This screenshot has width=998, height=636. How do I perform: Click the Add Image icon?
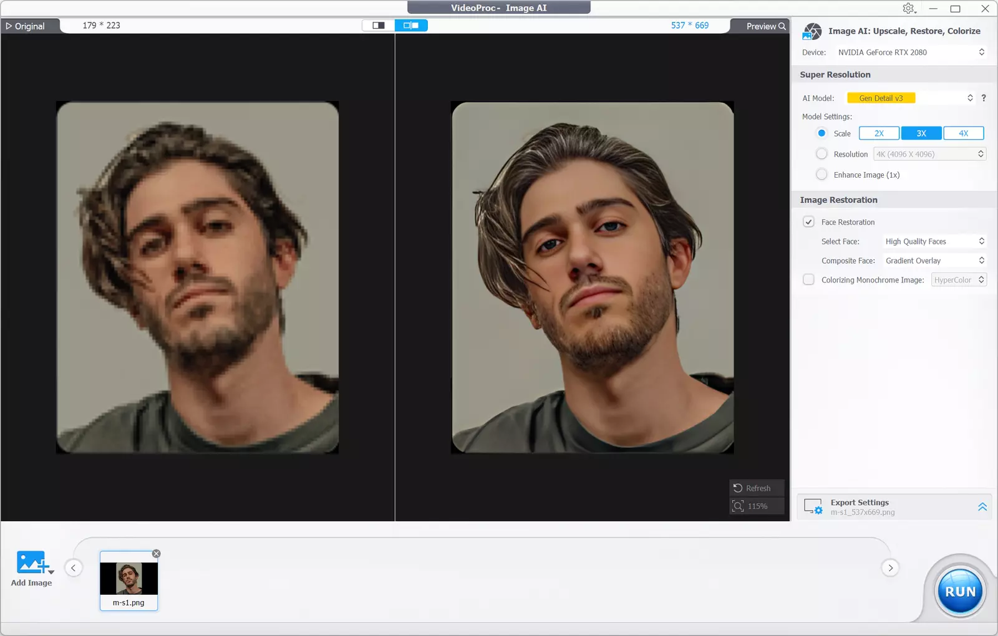pos(32,562)
